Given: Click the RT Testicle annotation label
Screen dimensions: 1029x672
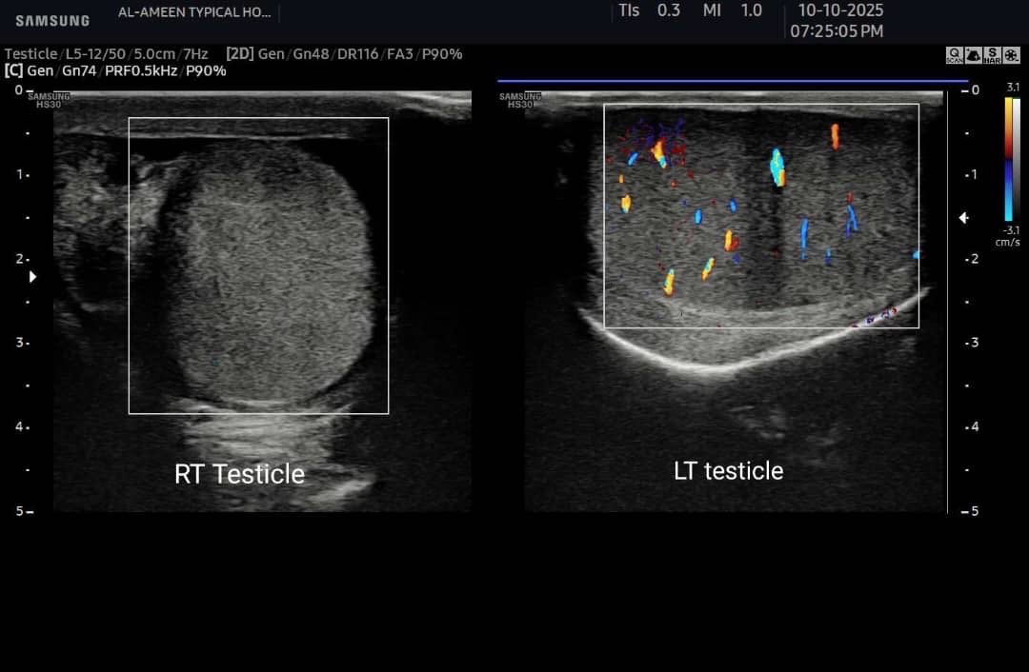Looking at the screenshot, I should pyautogui.click(x=239, y=474).
